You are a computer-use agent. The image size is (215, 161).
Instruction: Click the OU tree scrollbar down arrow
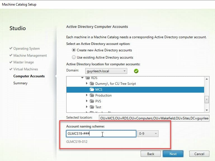[x=207, y=110]
